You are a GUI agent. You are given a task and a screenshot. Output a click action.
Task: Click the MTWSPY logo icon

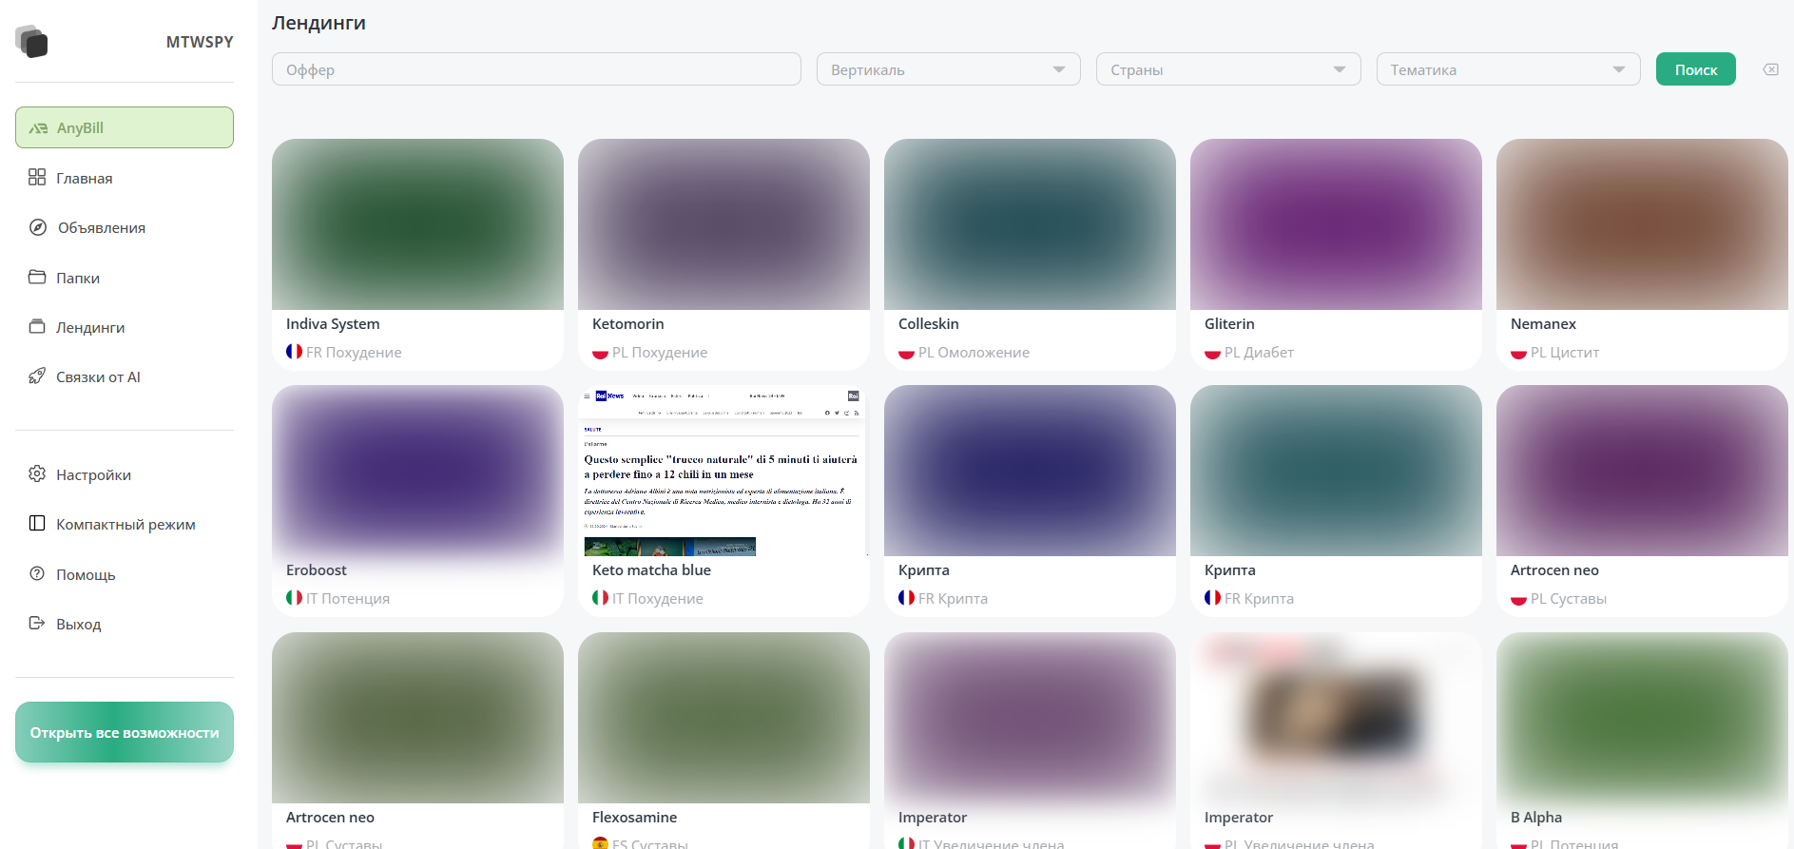31,42
